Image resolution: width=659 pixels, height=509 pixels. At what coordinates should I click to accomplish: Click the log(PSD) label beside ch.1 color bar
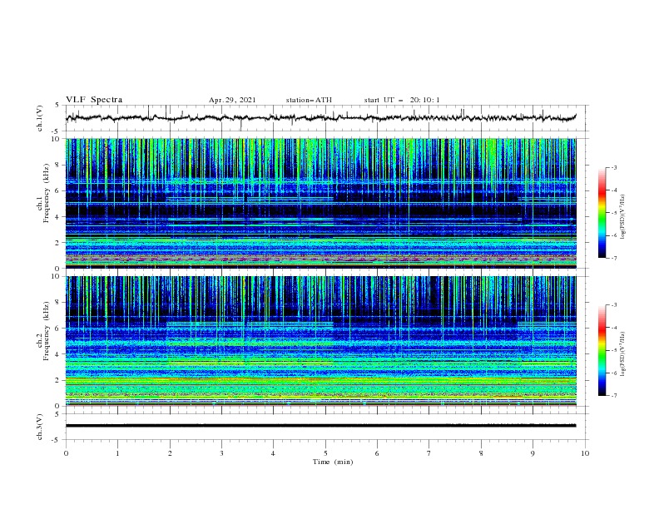pos(623,217)
